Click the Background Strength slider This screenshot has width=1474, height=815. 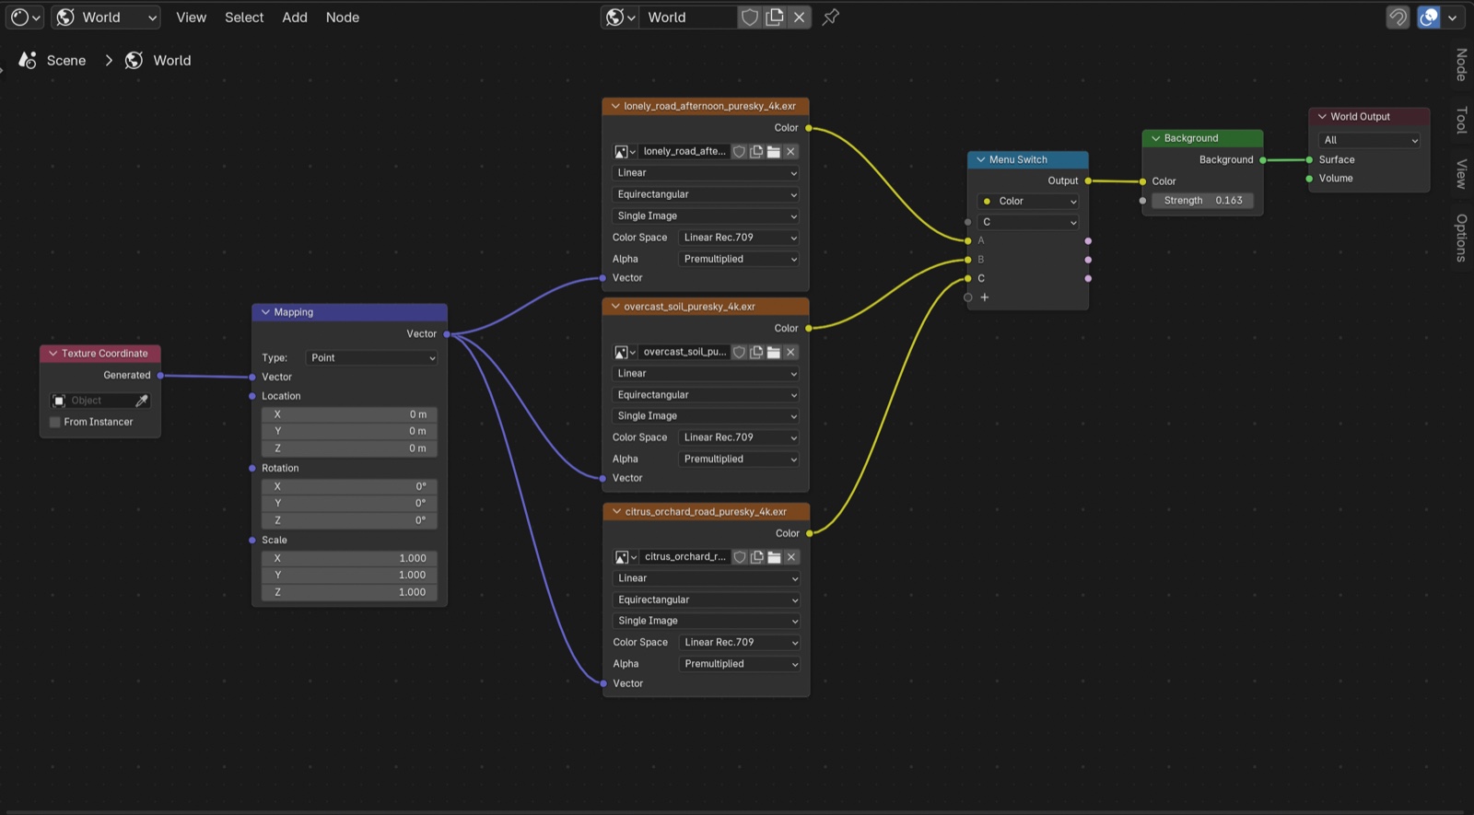tap(1202, 200)
